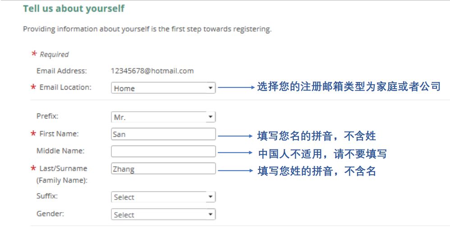Click the "Prefix:" label text

pyautogui.click(x=47, y=116)
